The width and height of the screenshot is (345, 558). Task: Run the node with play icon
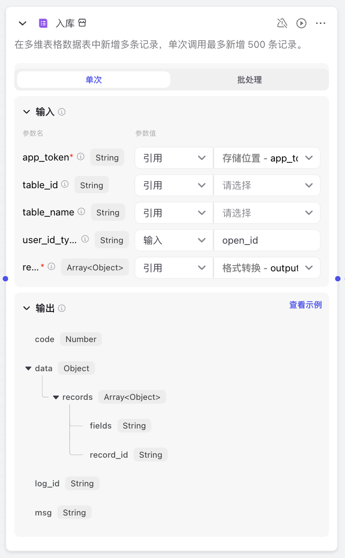pos(301,23)
